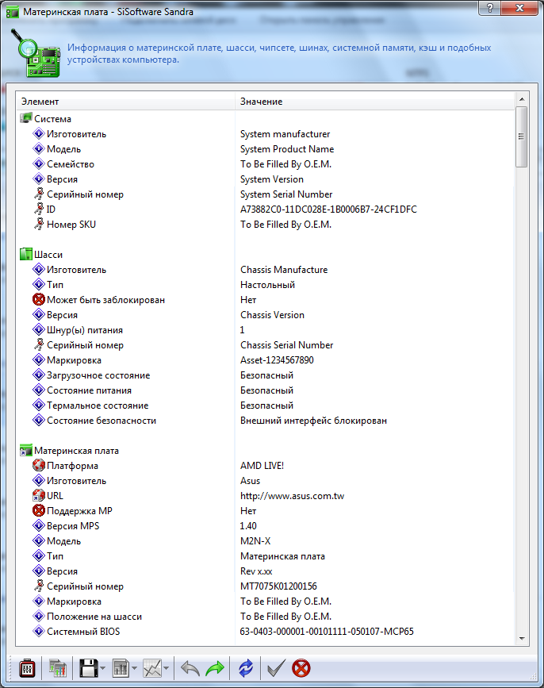Click the results comparison charts icon
The image size is (544, 688).
tap(57, 669)
